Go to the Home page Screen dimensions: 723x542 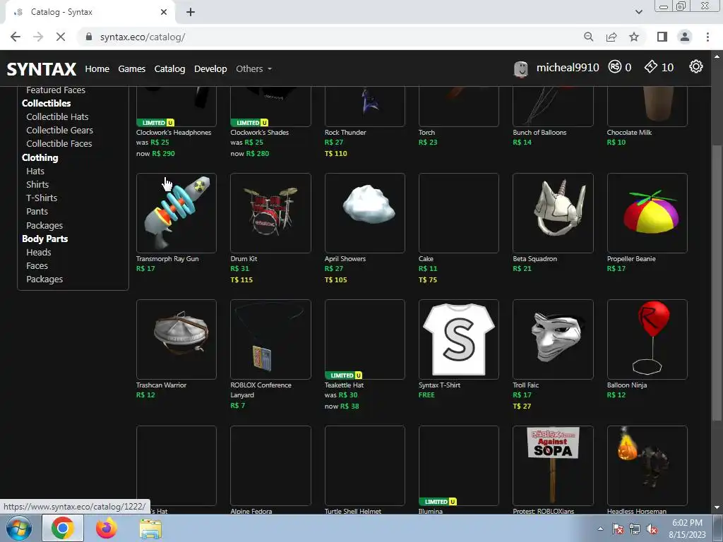(x=97, y=68)
